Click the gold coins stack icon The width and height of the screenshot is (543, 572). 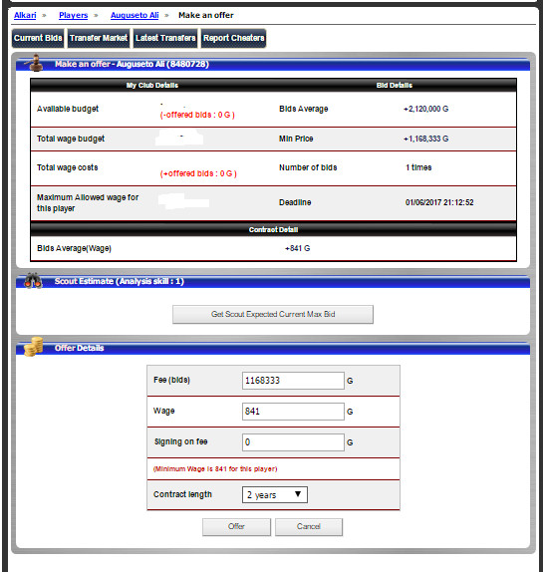(x=33, y=347)
